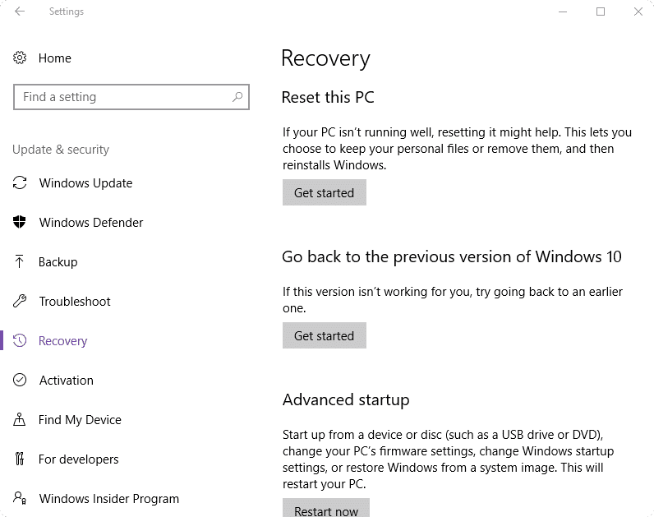The image size is (654, 517).
Task: Open the Activation section
Action: (66, 380)
